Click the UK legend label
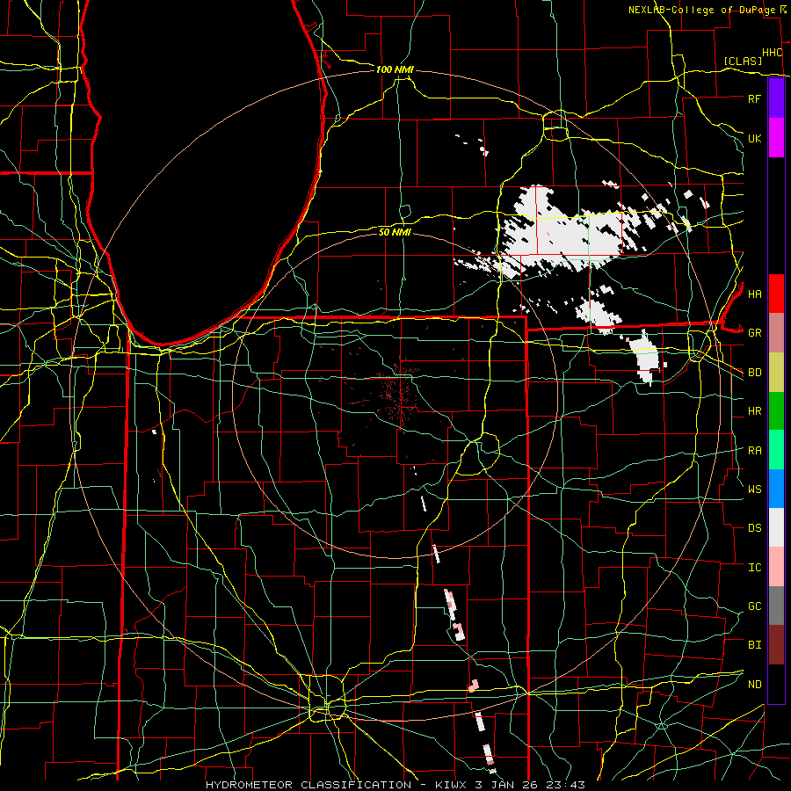This screenshot has height=791, width=791. pyautogui.click(x=754, y=138)
